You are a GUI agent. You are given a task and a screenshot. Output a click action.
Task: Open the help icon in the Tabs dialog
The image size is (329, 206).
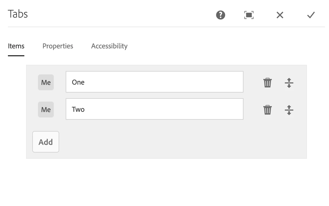[221, 15]
